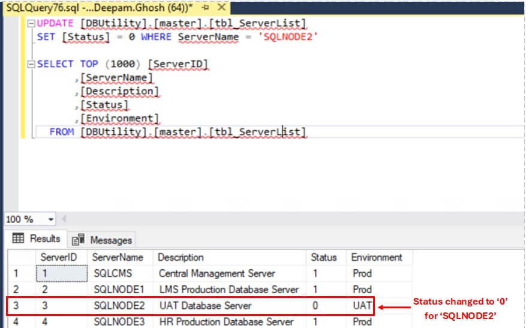Collapse the SELECT TOP statement block
Viewport: 526px width, 328px height.
31,64
